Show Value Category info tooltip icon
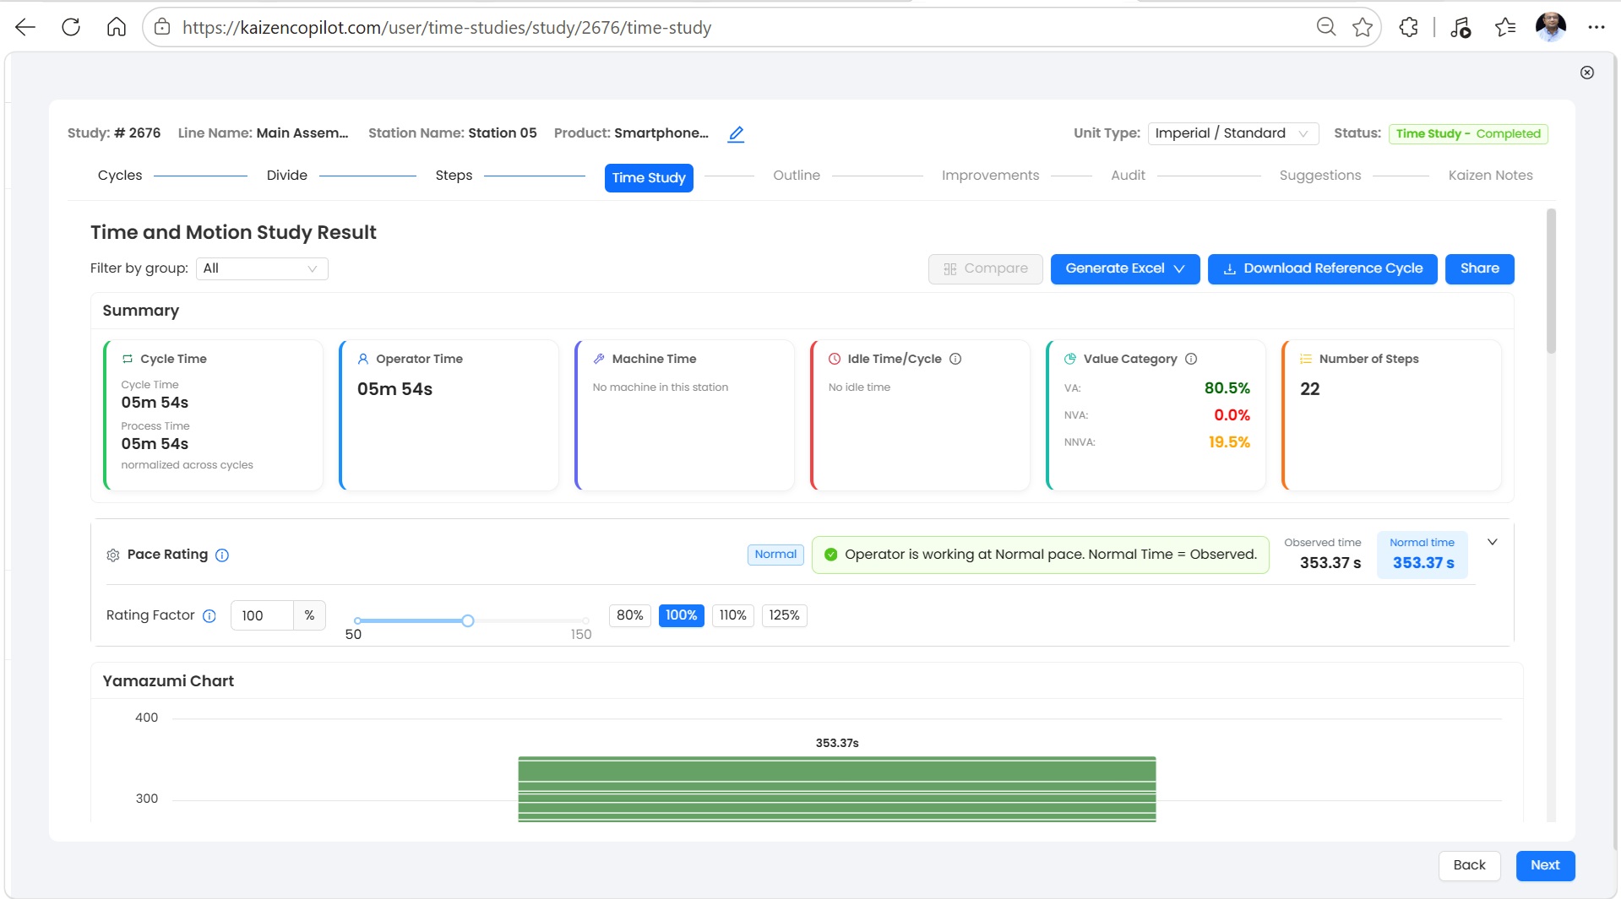The image size is (1621, 899). point(1191,359)
